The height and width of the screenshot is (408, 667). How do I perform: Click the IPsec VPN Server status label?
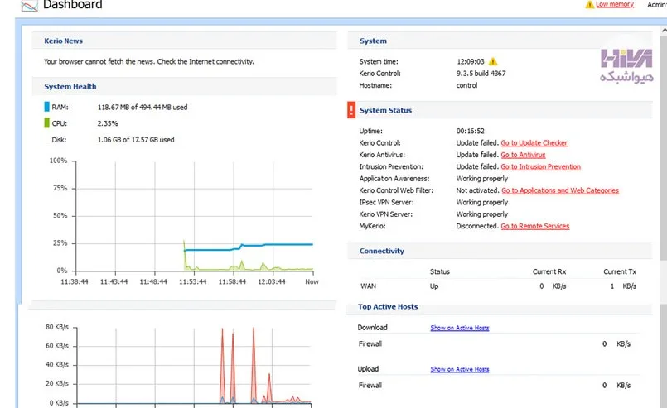[386, 202]
